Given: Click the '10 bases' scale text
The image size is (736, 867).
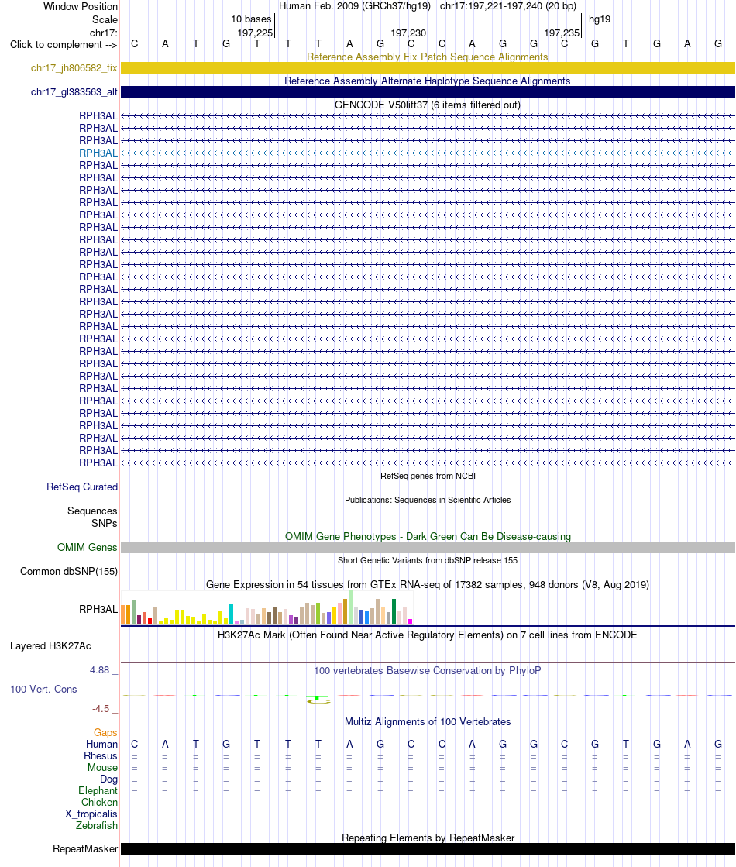Looking at the screenshot, I should [x=251, y=19].
